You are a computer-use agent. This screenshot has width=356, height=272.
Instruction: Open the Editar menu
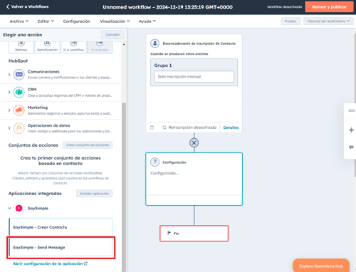click(x=46, y=21)
